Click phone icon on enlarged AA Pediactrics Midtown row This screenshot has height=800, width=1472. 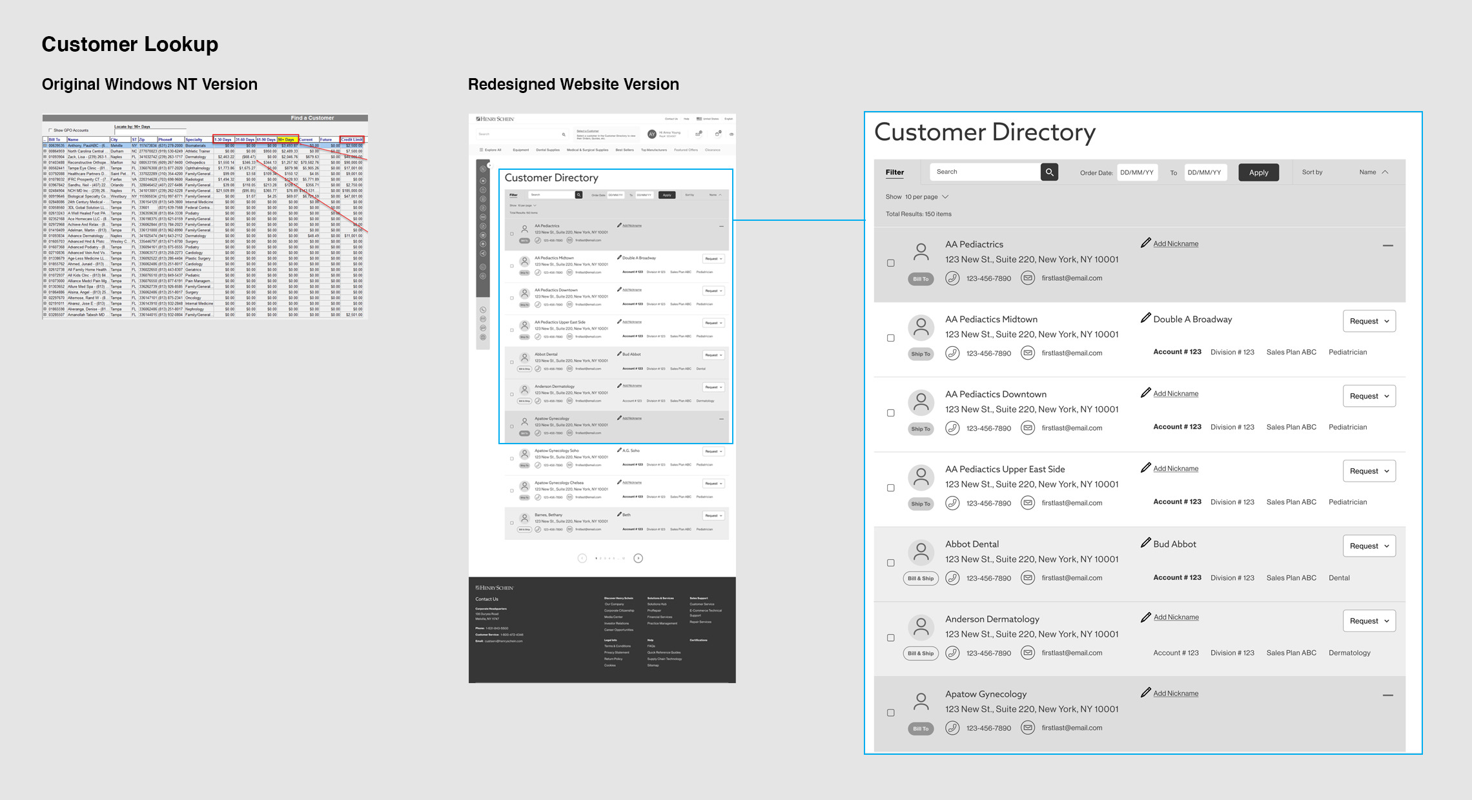tap(952, 353)
